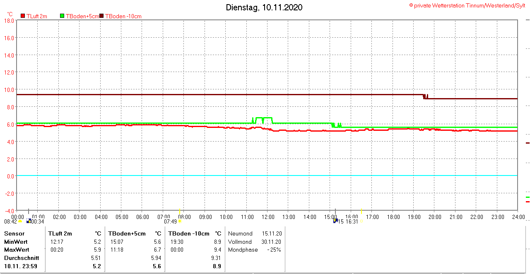Click the Vollmond date 30.11.20
The height and width of the screenshot is (274, 530).
click(x=272, y=242)
